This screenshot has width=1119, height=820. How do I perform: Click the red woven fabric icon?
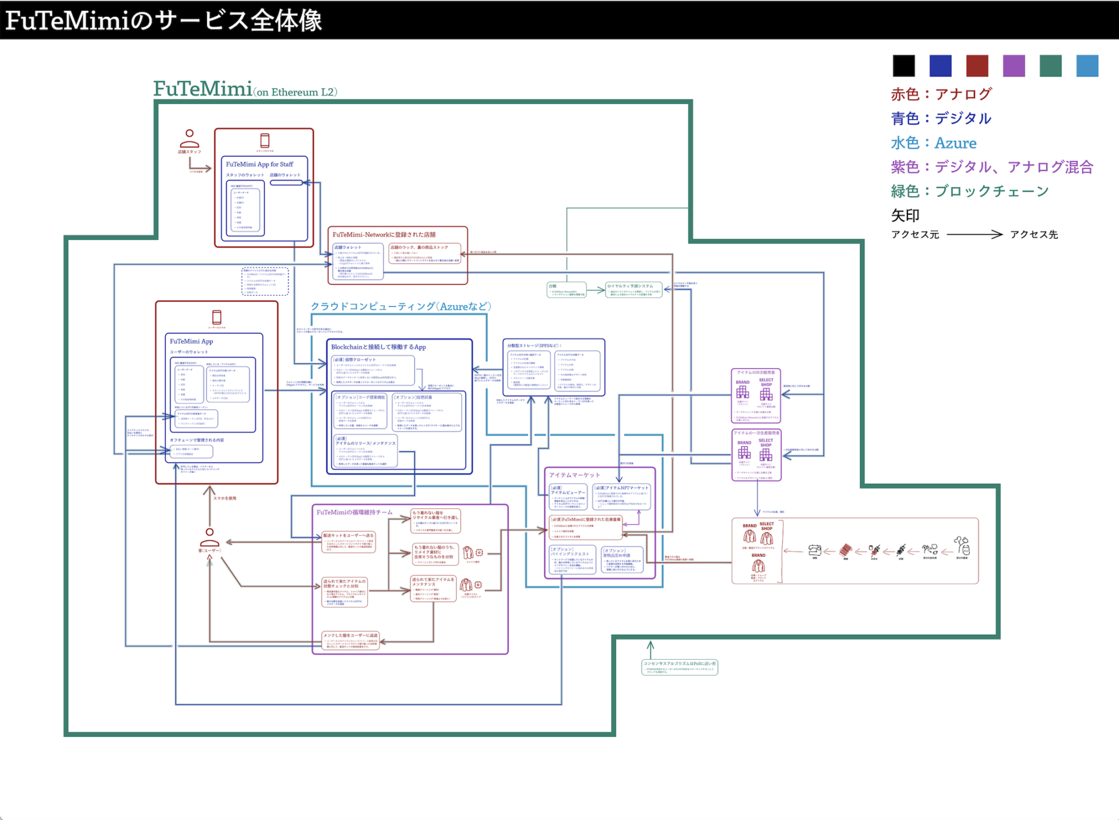point(846,550)
